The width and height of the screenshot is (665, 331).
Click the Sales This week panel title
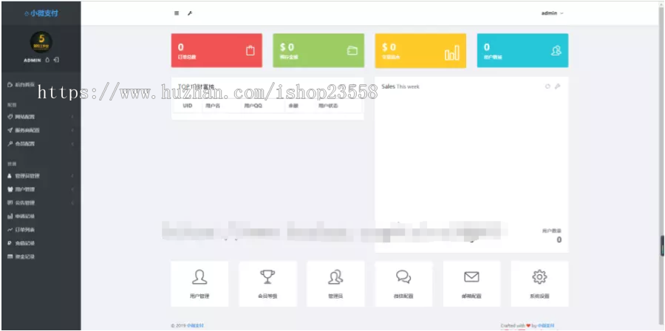[400, 86]
